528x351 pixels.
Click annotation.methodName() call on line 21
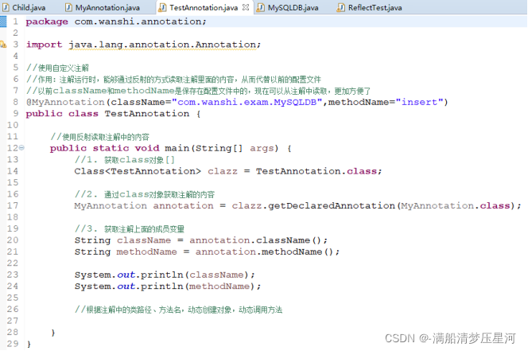point(264,252)
